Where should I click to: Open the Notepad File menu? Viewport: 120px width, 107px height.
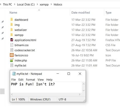click(13, 80)
